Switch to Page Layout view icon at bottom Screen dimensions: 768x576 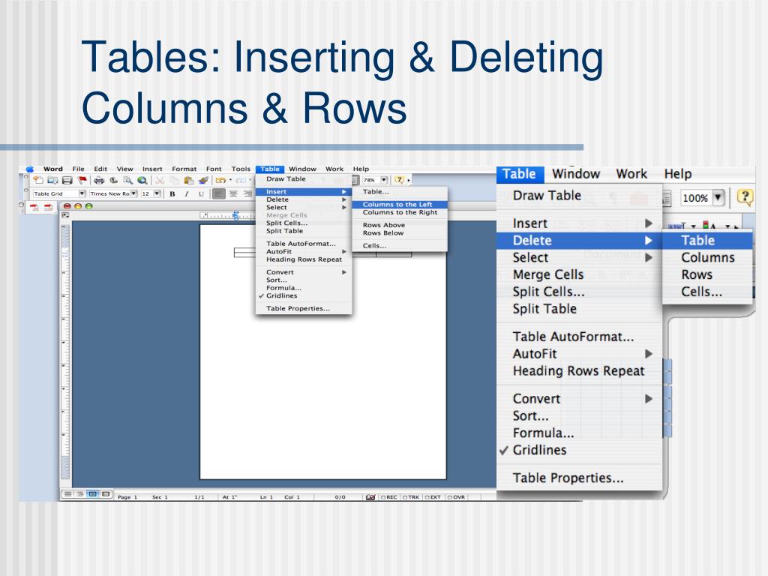[92, 493]
